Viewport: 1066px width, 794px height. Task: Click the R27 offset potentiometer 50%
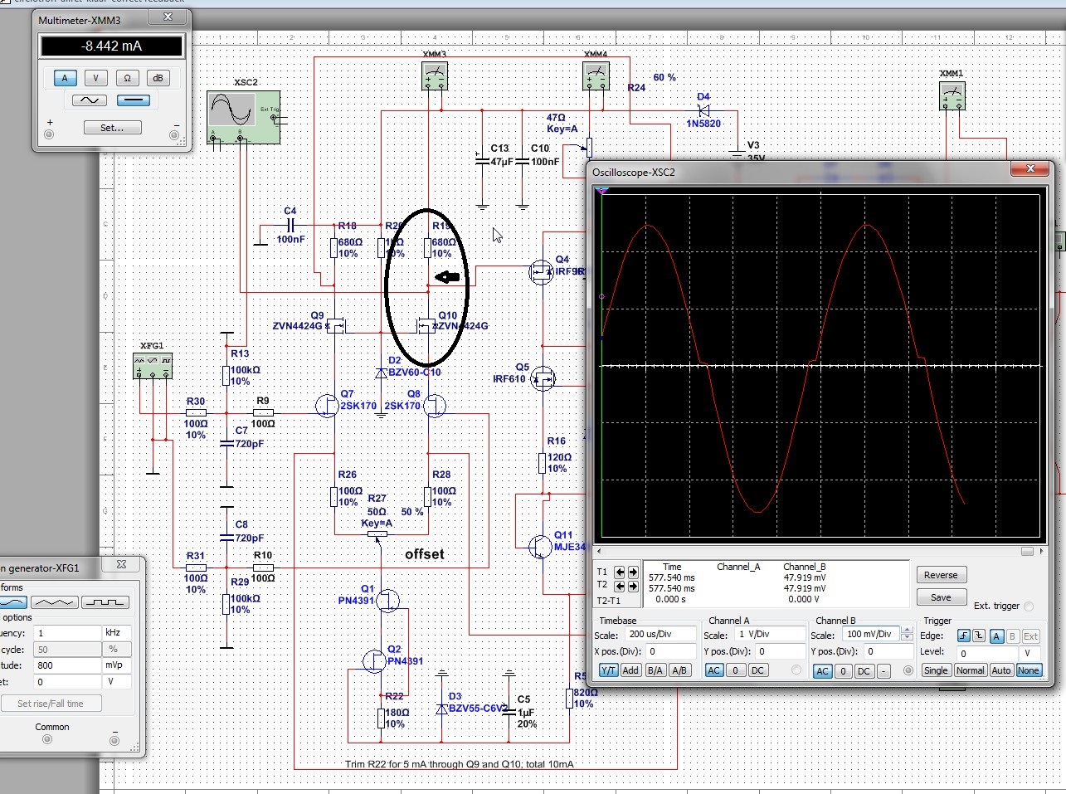377,534
